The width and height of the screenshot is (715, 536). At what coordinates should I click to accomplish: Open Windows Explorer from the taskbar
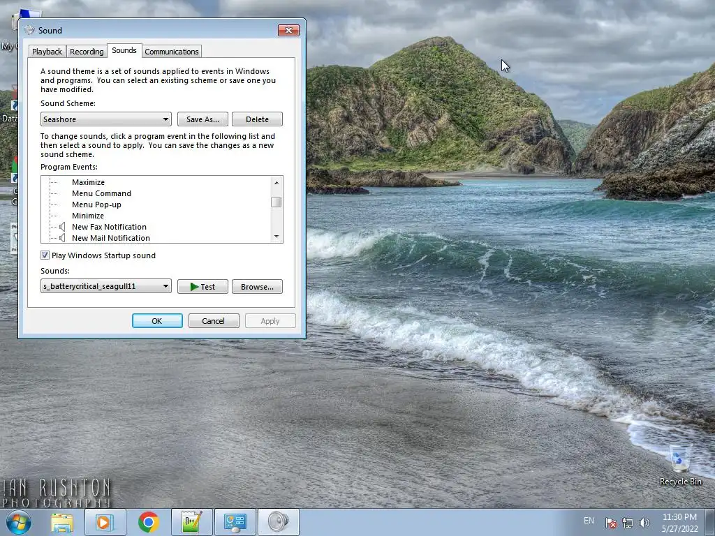[x=62, y=522]
